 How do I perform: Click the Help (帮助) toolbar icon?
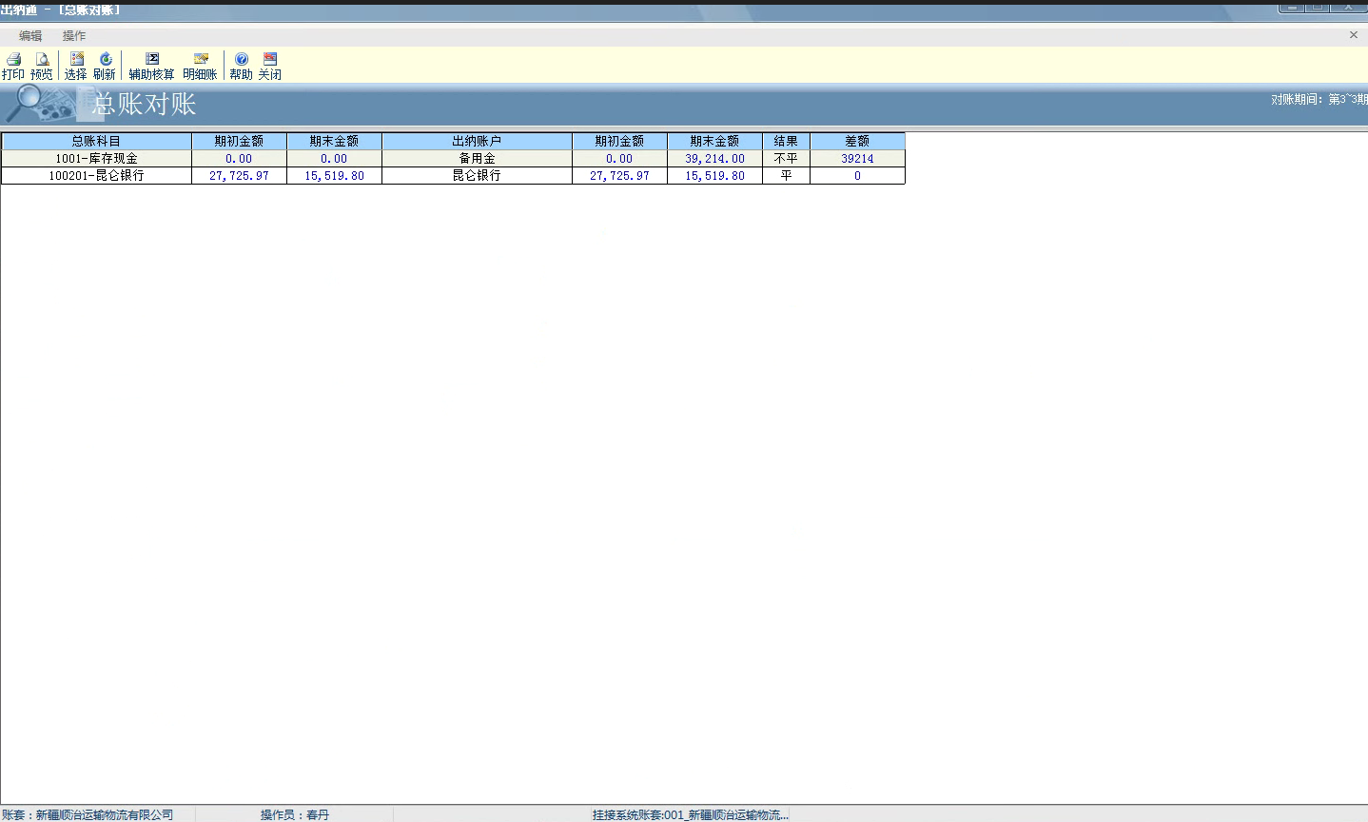coord(242,65)
